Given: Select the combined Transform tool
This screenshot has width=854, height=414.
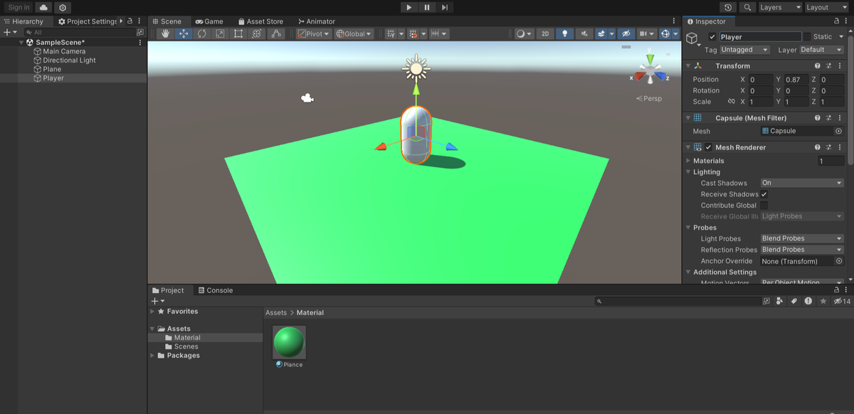Looking at the screenshot, I should [257, 33].
